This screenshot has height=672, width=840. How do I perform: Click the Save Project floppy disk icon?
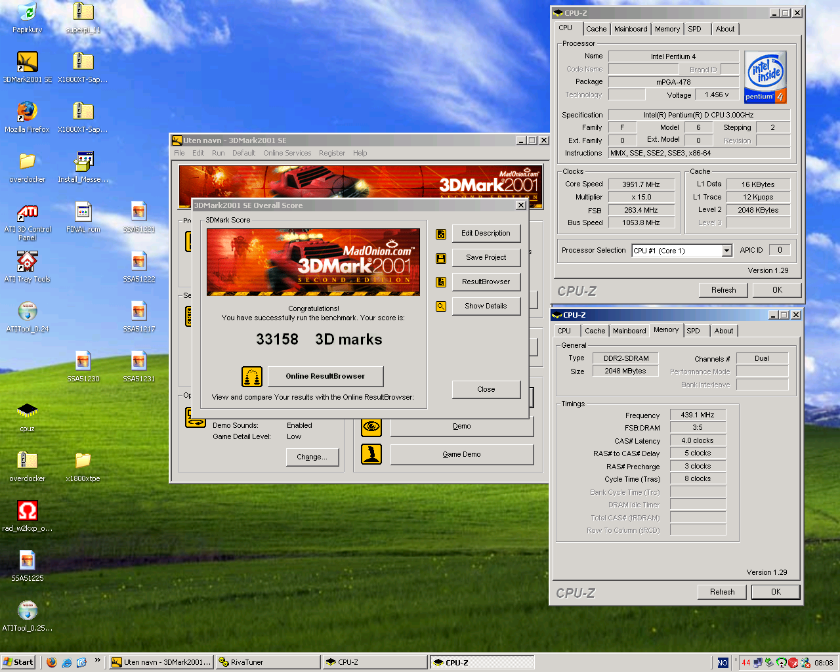[x=441, y=258]
